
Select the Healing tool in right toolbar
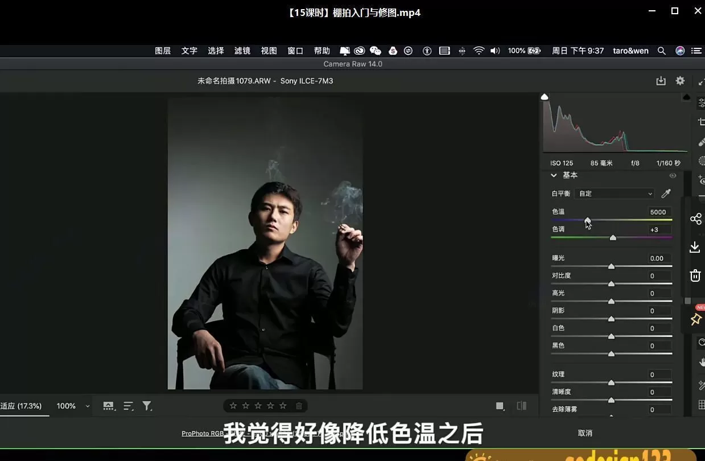click(x=700, y=142)
